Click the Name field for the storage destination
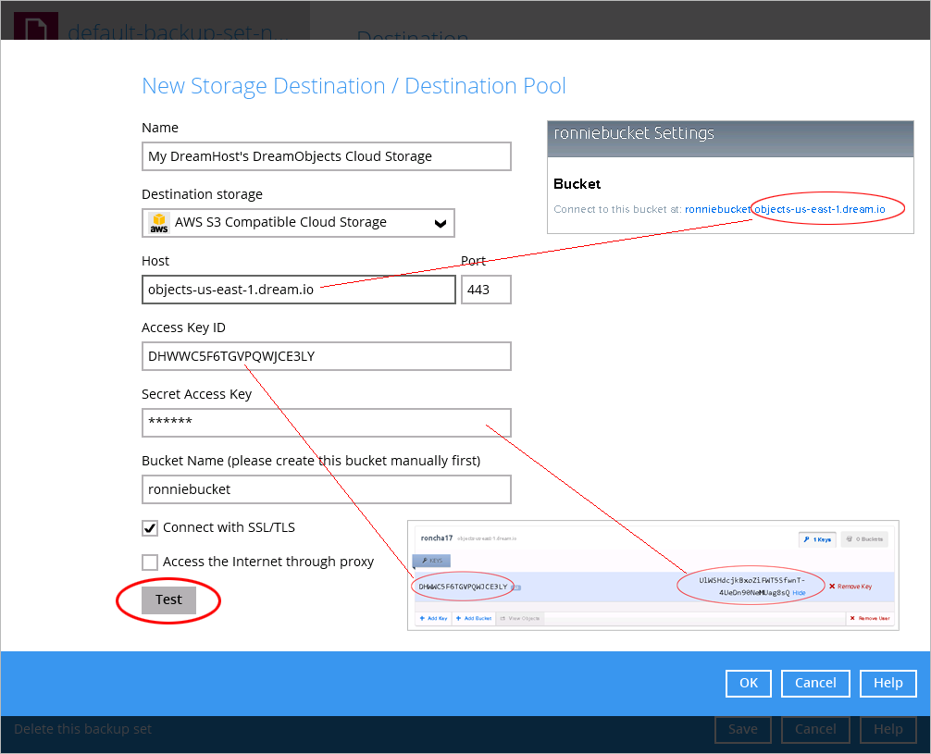The width and height of the screenshot is (931, 754). tap(326, 156)
